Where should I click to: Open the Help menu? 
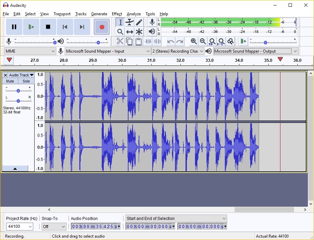(164, 14)
